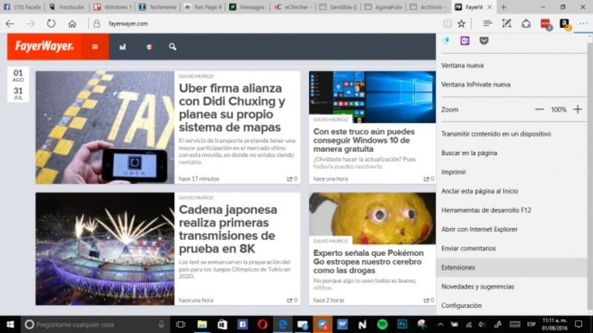Open FayerWayer hamburger menu
This screenshot has height=333, width=593.
click(x=95, y=47)
